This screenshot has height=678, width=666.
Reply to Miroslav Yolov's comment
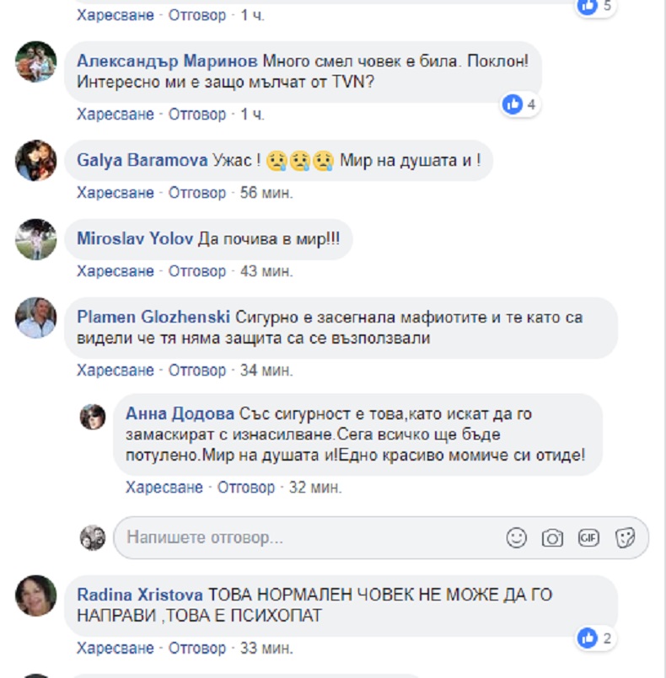[x=197, y=271]
